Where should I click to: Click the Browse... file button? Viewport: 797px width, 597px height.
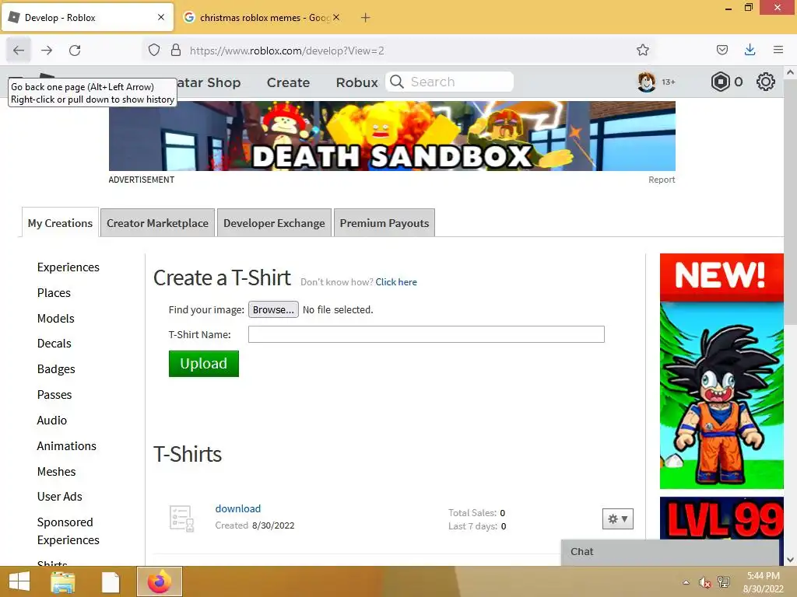(x=273, y=309)
